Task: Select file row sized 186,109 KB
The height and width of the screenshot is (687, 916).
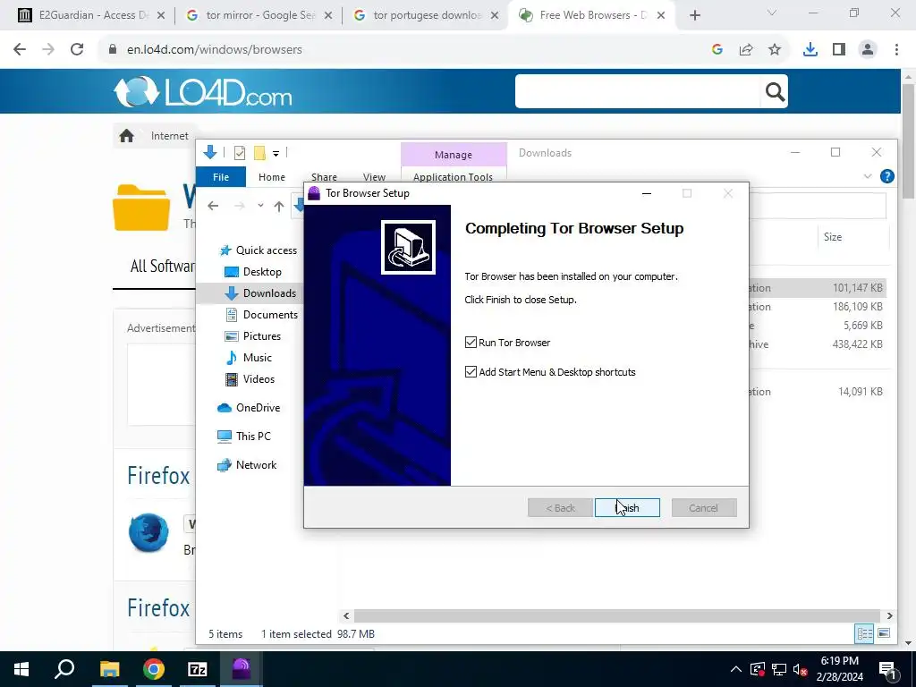Action: tap(818, 307)
